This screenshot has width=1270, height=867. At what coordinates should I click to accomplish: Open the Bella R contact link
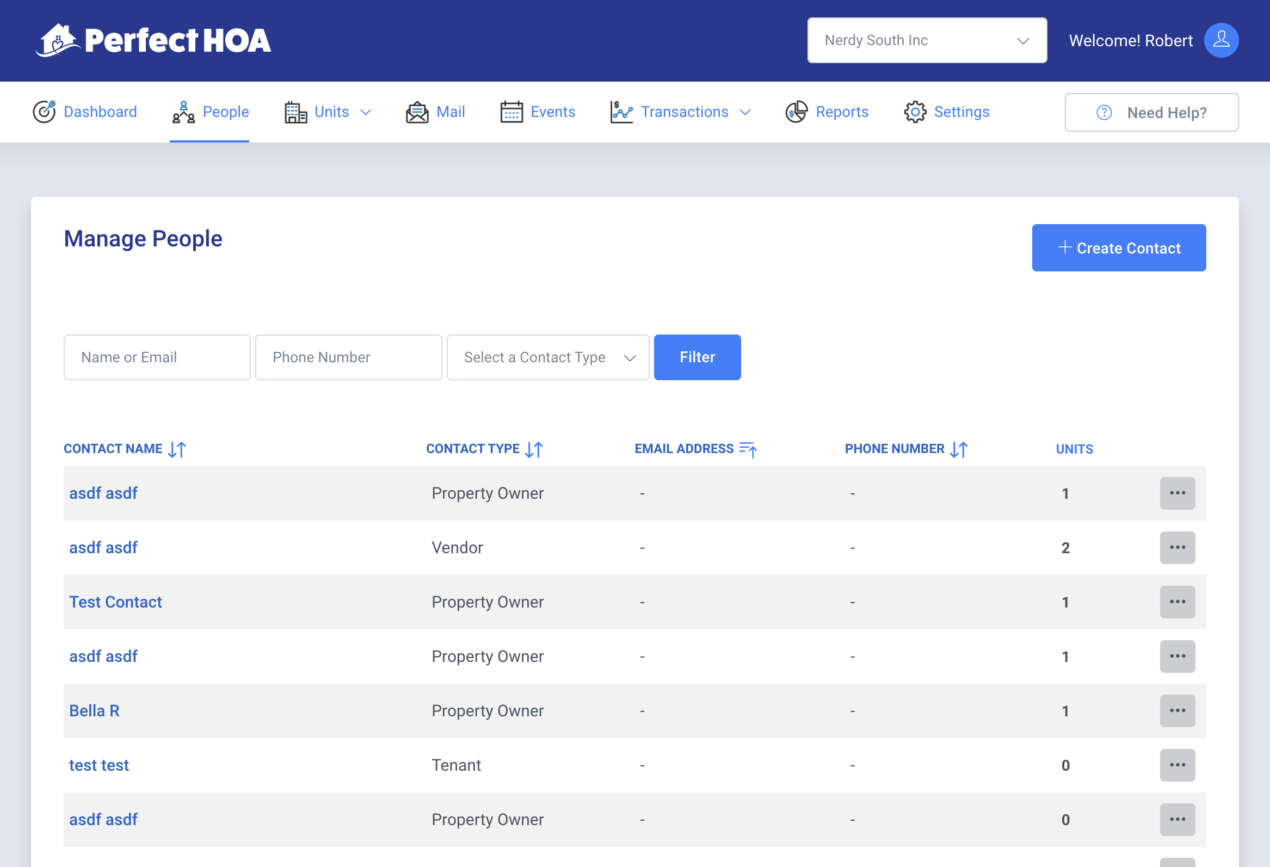[94, 710]
